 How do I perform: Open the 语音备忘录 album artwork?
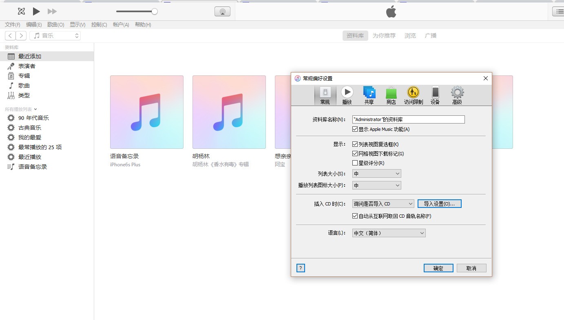[147, 112]
